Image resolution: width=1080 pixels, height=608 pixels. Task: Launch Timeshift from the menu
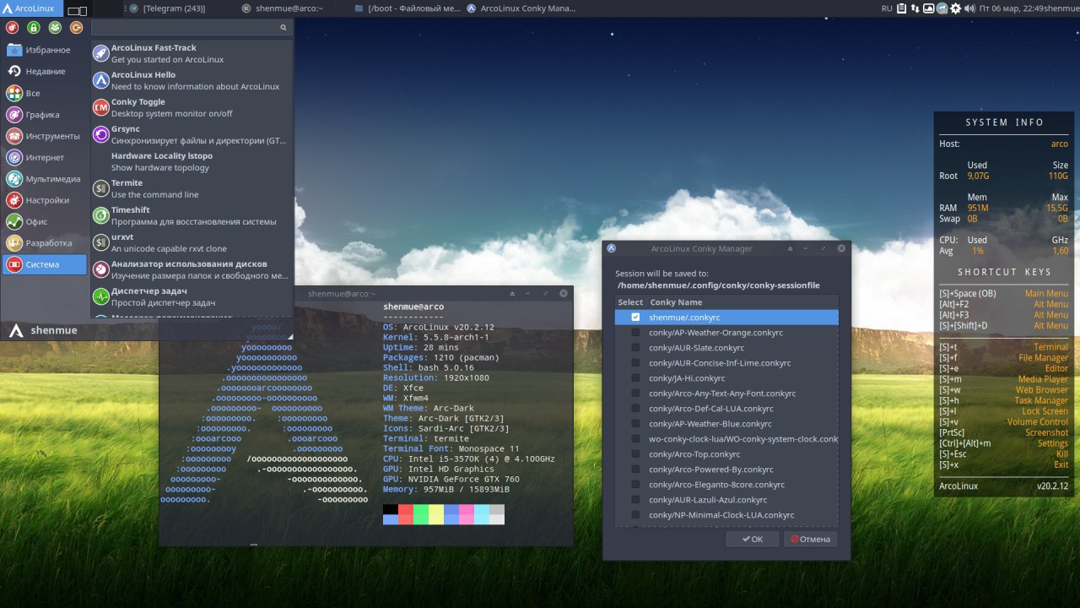192,215
